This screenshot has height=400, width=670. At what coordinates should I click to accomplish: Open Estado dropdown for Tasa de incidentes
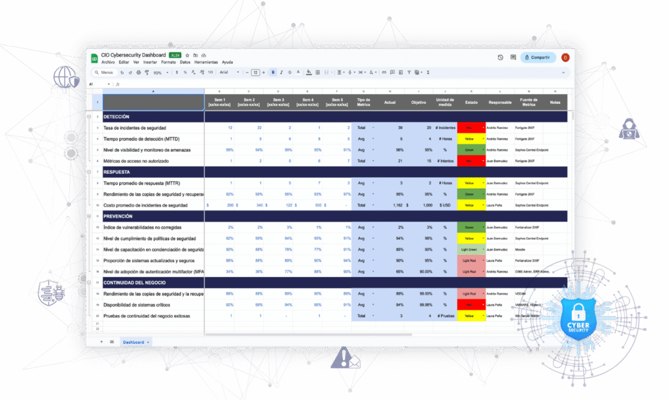pyautogui.click(x=483, y=127)
